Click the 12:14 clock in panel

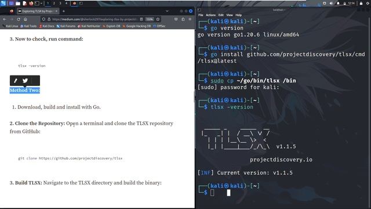(351, 3)
